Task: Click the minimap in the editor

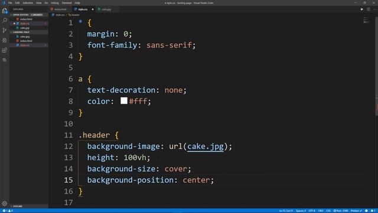Action: tap(366, 20)
